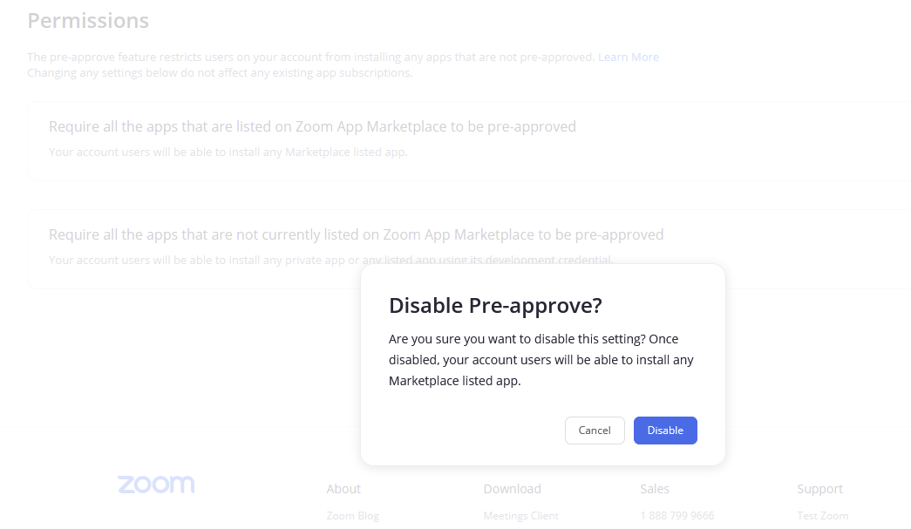Image resolution: width=911 pixels, height=529 pixels.
Task: Click the 'install any Marketplace listed app' description
Action: (x=228, y=153)
